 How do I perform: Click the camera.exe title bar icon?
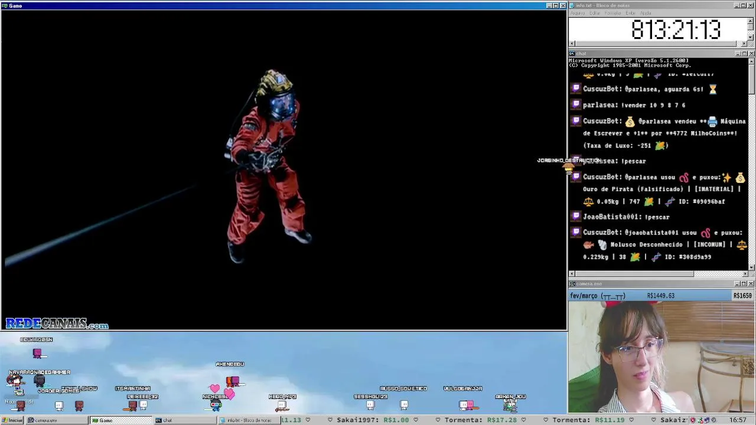(572, 284)
